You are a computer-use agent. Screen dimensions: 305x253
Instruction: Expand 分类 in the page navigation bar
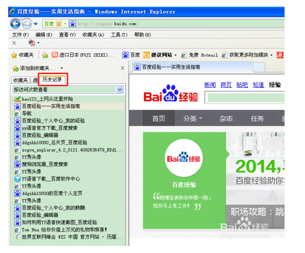pyautogui.click(x=193, y=119)
